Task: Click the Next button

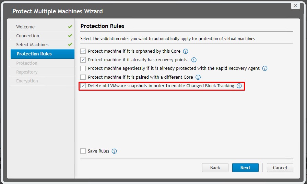Action: (245, 168)
